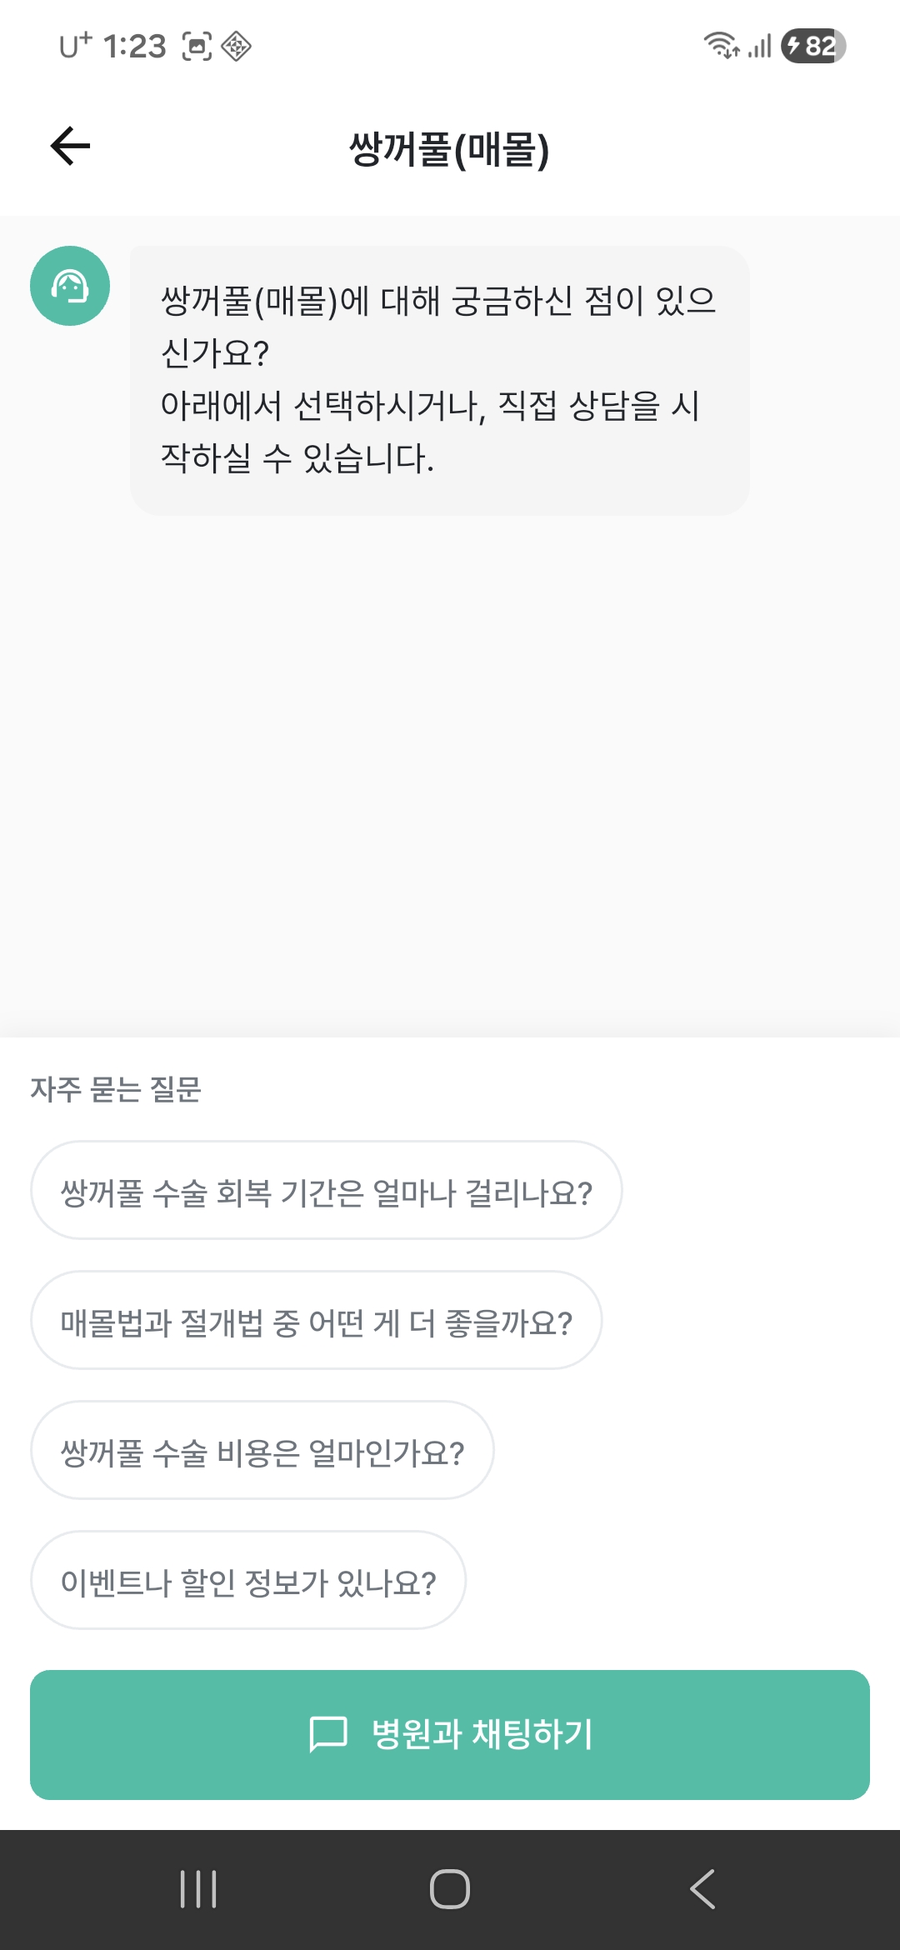
Task: Tap the bot greeting message bubble
Action: 439,380
